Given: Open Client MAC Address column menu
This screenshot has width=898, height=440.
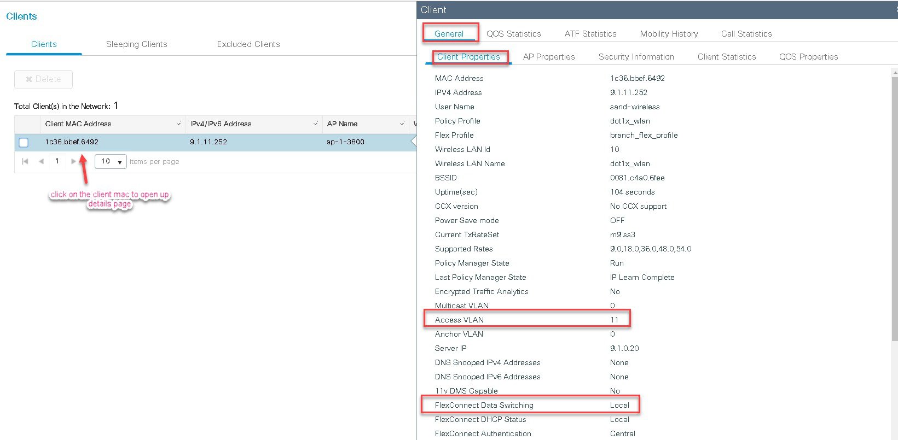Looking at the screenshot, I should click(x=178, y=124).
